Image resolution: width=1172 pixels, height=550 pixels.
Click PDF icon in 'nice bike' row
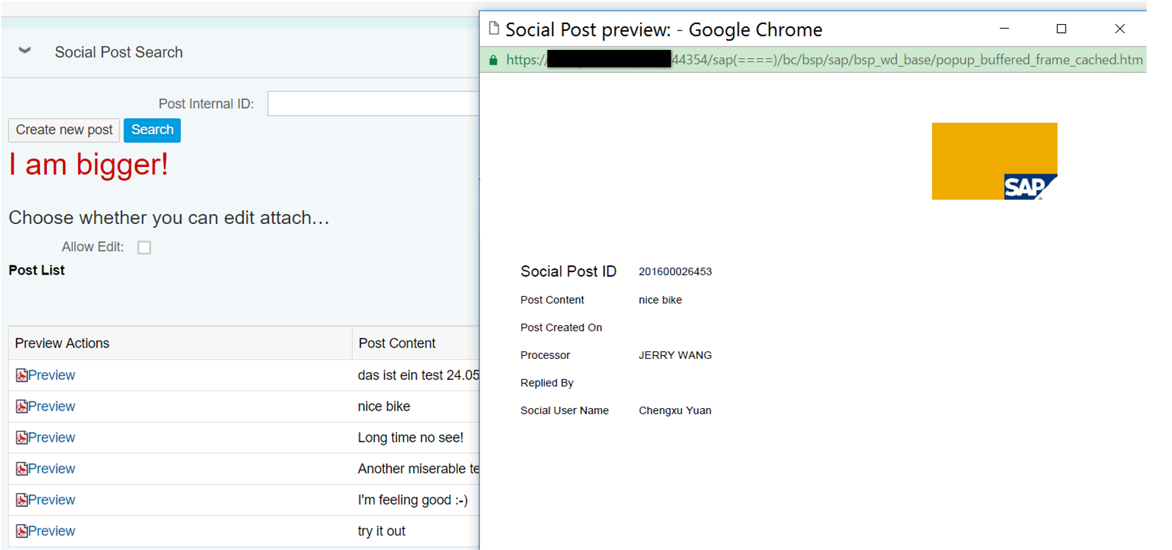click(x=22, y=406)
